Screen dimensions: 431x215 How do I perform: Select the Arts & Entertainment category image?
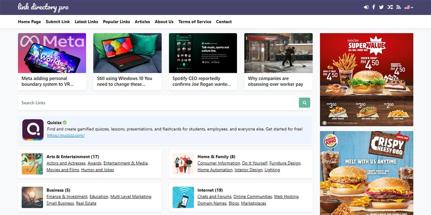pos(32,164)
